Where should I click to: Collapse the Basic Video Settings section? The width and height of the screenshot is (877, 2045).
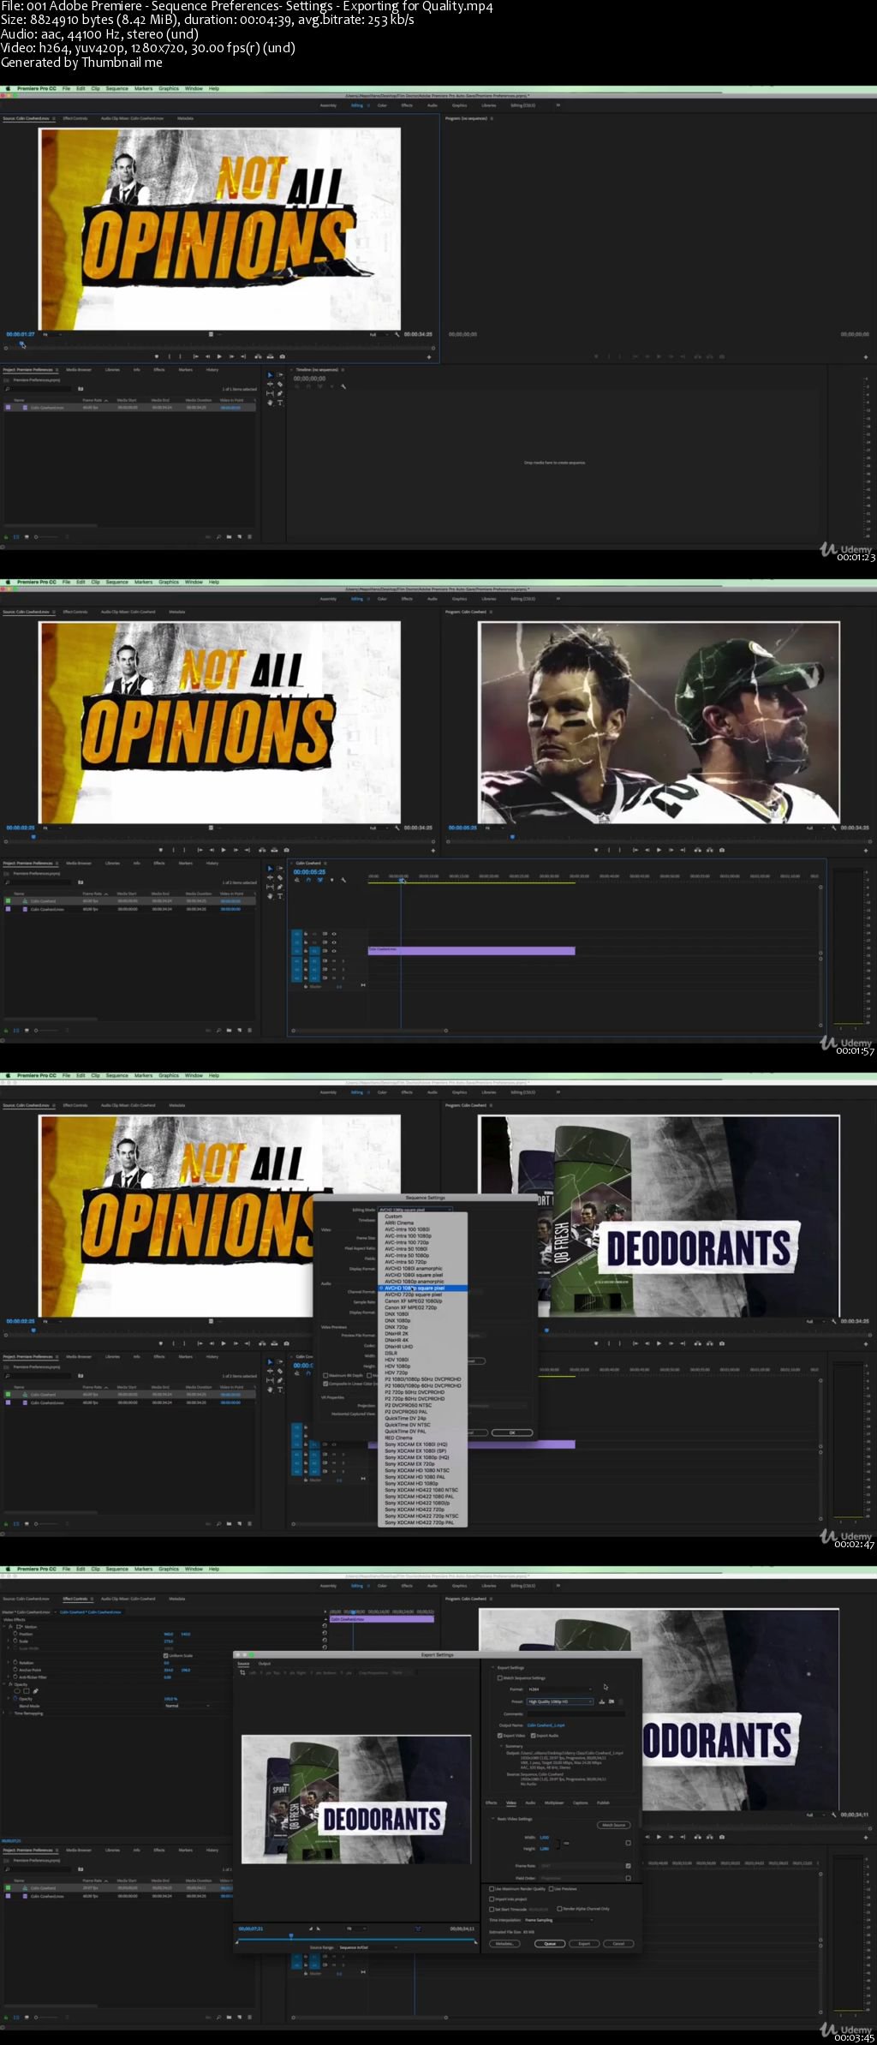click(492, 1819)
